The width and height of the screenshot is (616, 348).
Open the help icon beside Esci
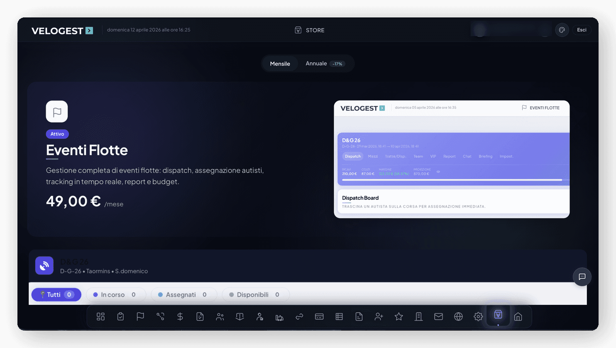click(x=562, y=30)
